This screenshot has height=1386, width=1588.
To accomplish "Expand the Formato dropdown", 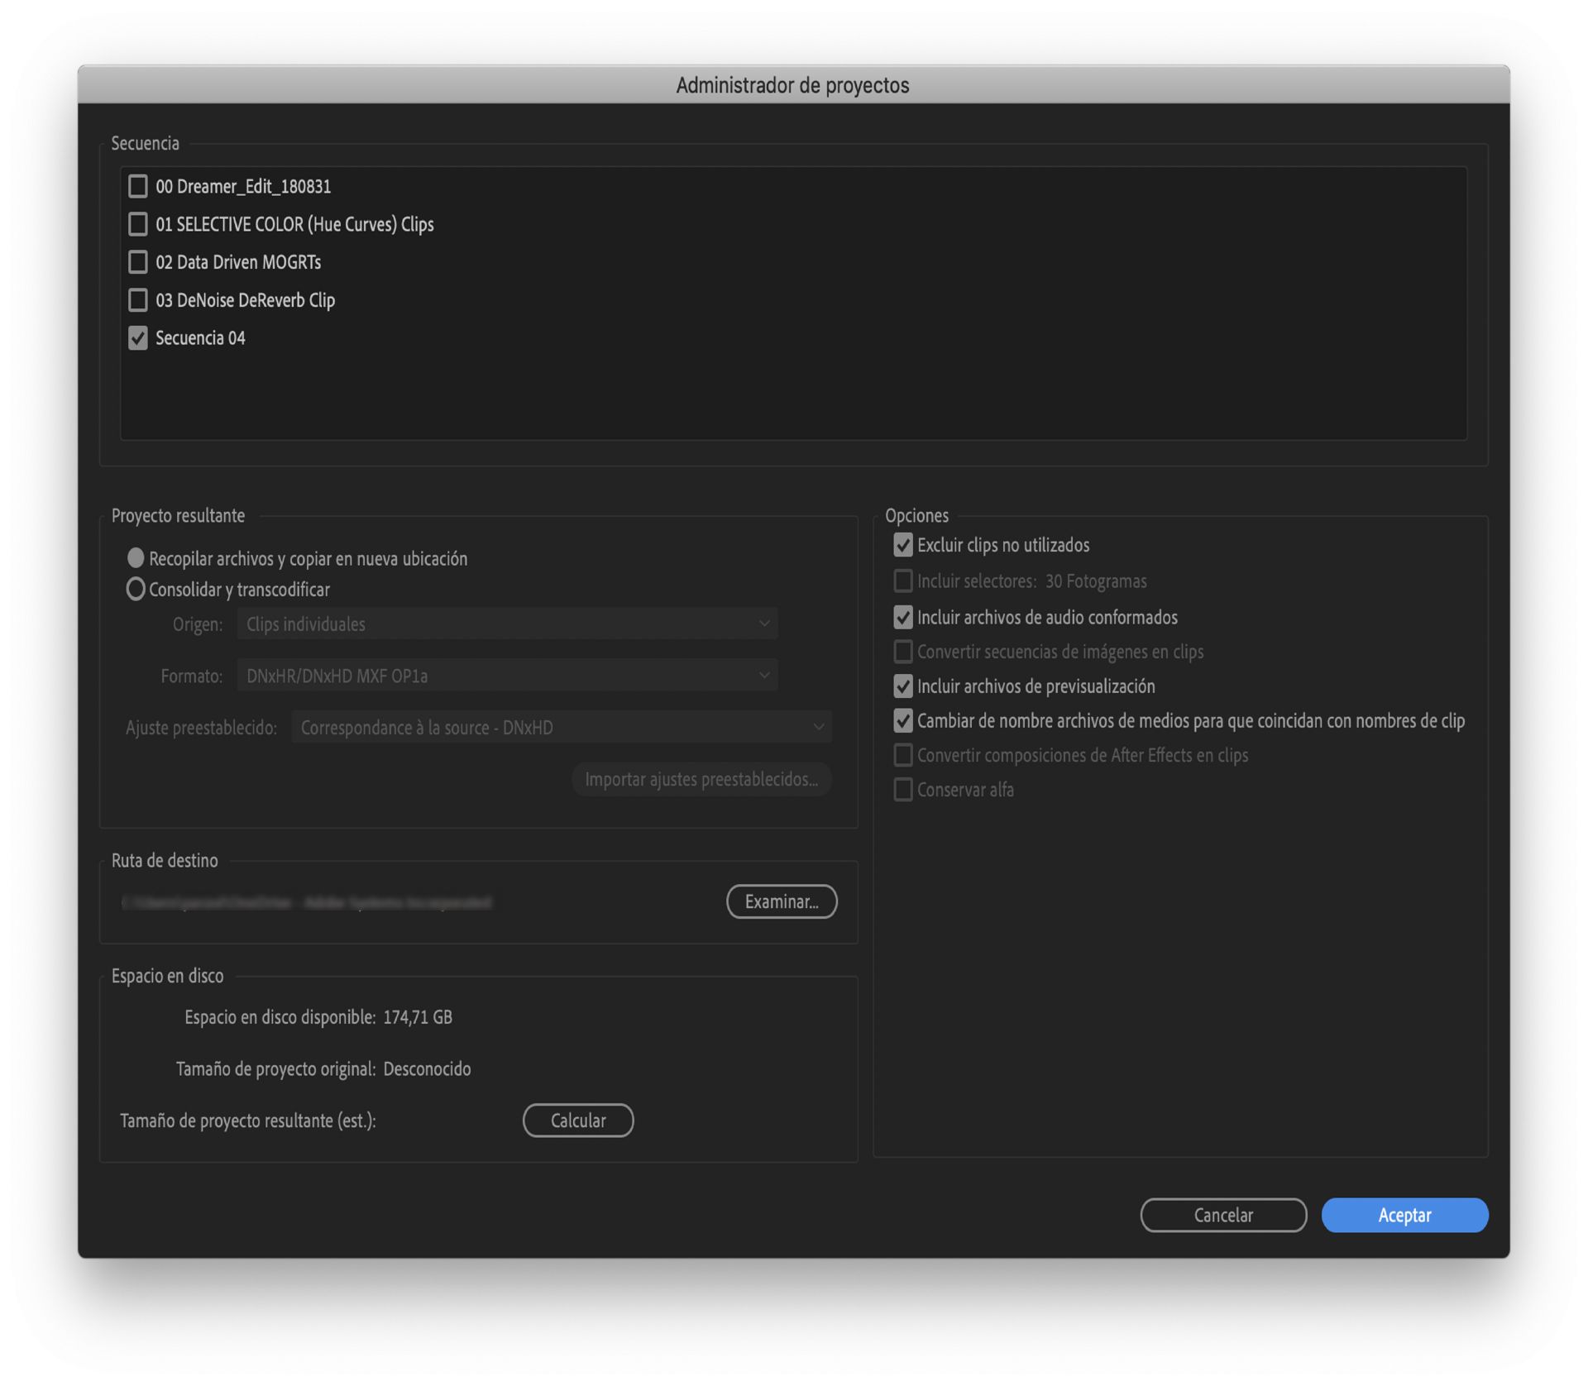I will coord(506,676).
